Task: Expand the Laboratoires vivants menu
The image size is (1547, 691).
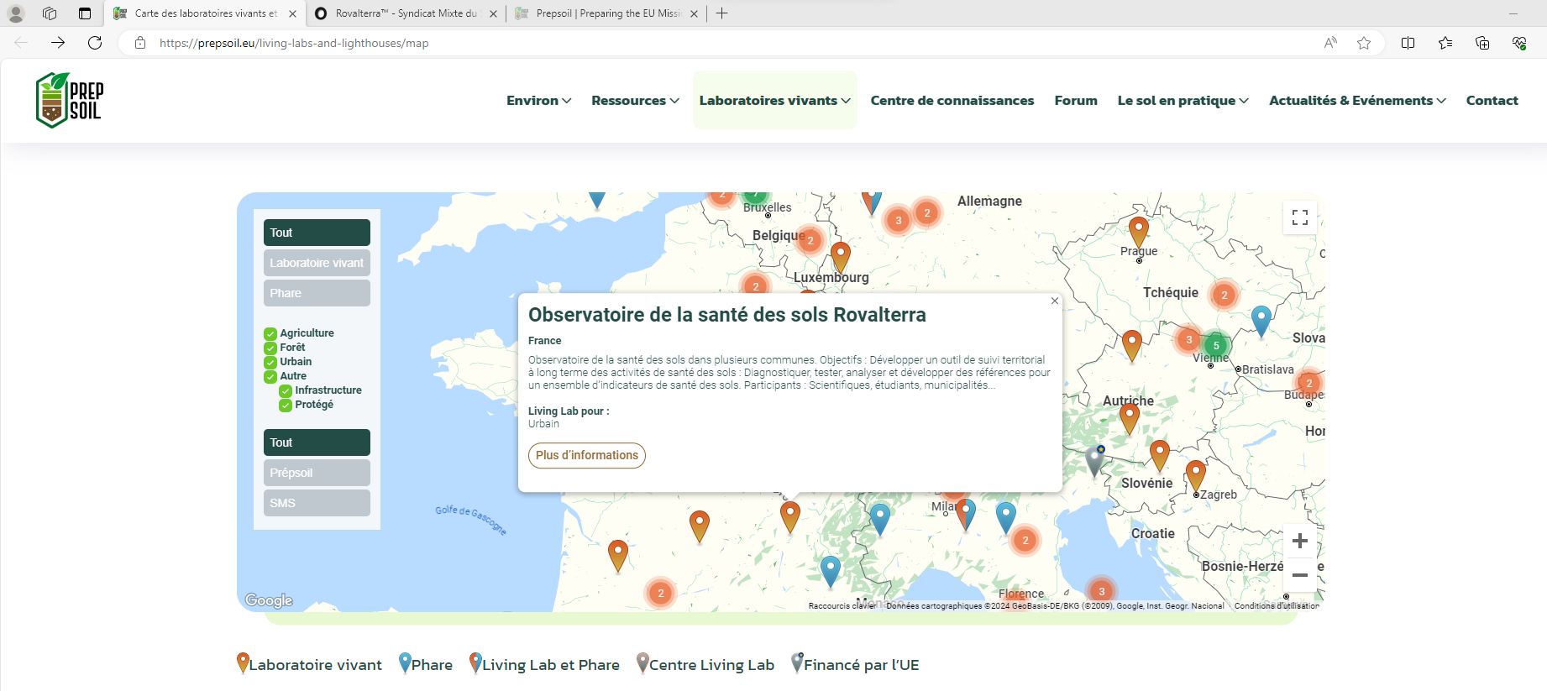Action: (x=775, y=100)
